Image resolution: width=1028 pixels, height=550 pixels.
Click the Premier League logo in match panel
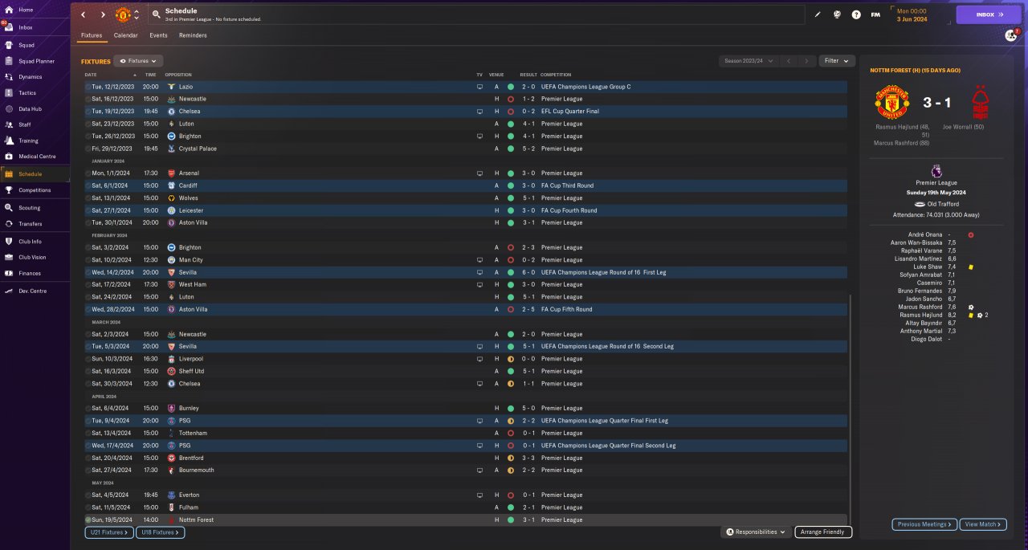(x=936, y=171)
